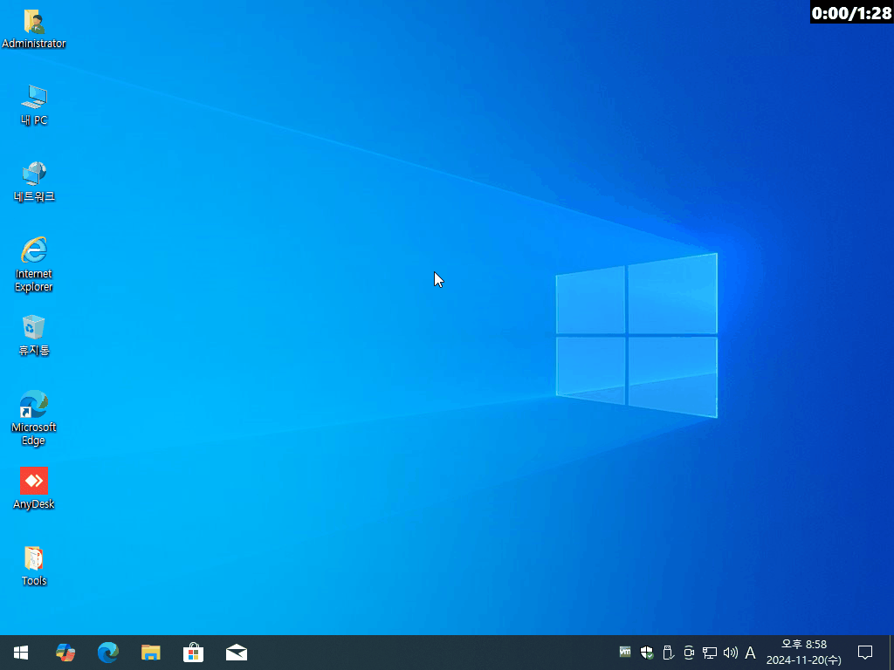
Task: Open Microsoft Store from the taskbar
Action: 193,653
